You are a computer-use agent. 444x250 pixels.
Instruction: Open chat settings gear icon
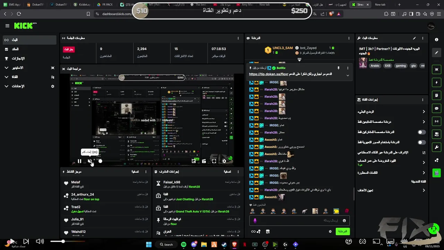click(x=330, y=232)
